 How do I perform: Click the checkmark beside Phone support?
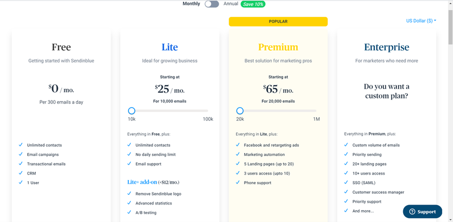[238, 182]
